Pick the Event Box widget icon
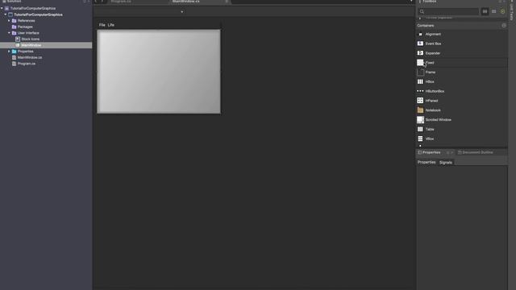The image size is (516, 290). coord(420,43)
